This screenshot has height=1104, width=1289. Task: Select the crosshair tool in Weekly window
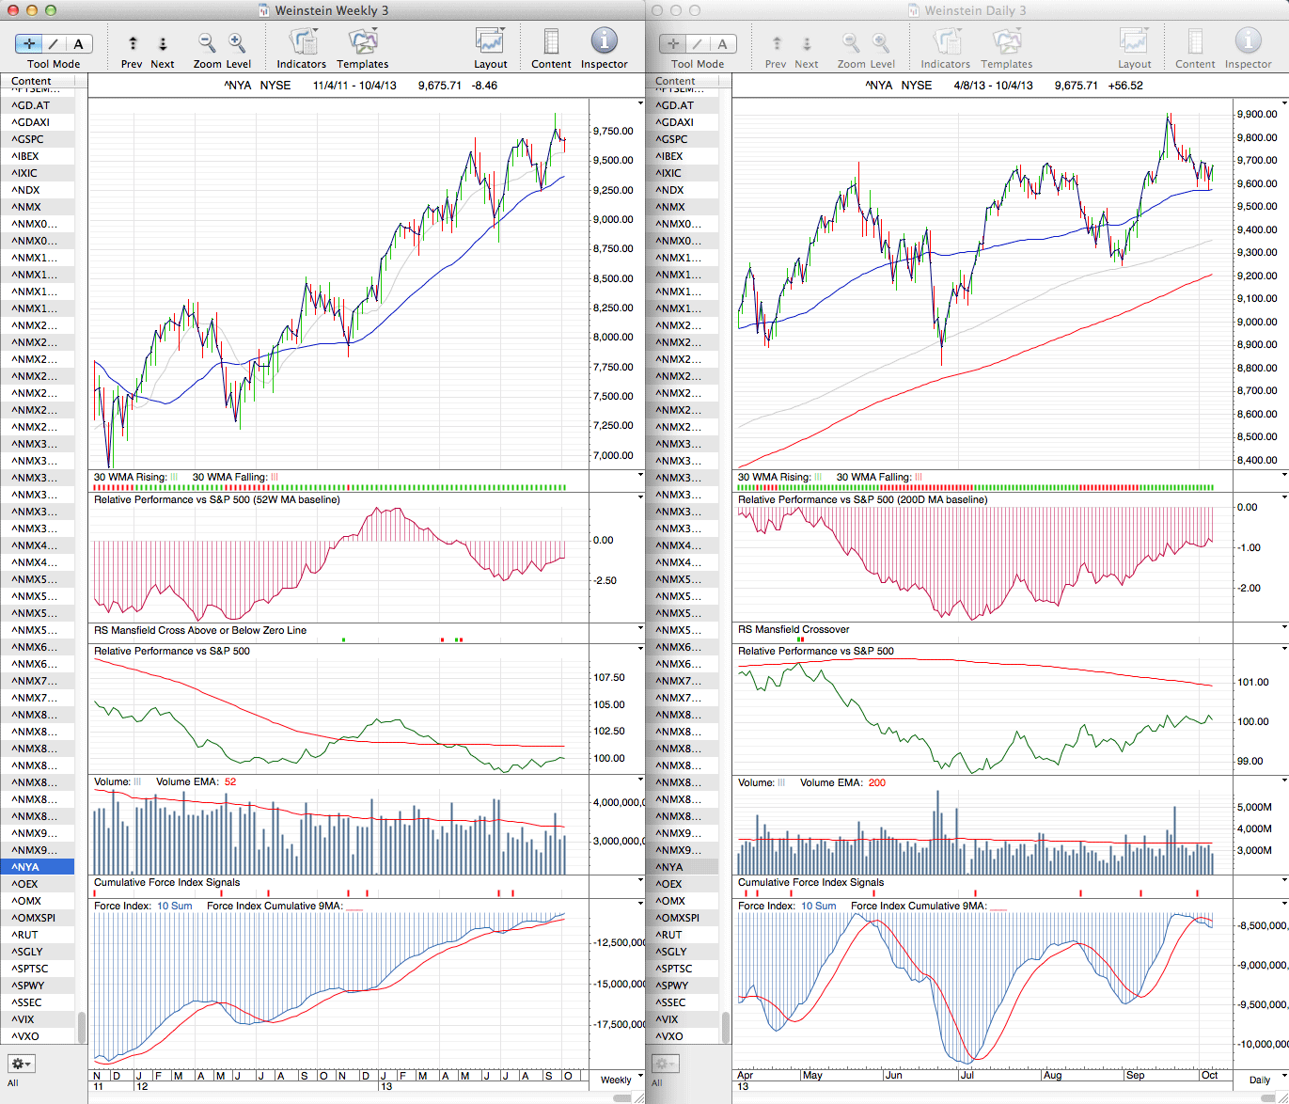[x=29, y=43]
